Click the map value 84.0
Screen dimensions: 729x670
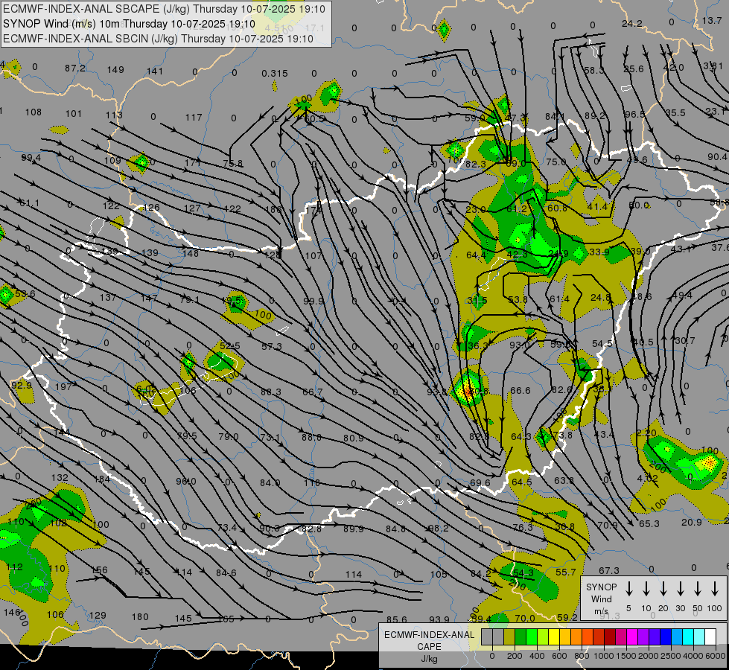click(270, 482)
